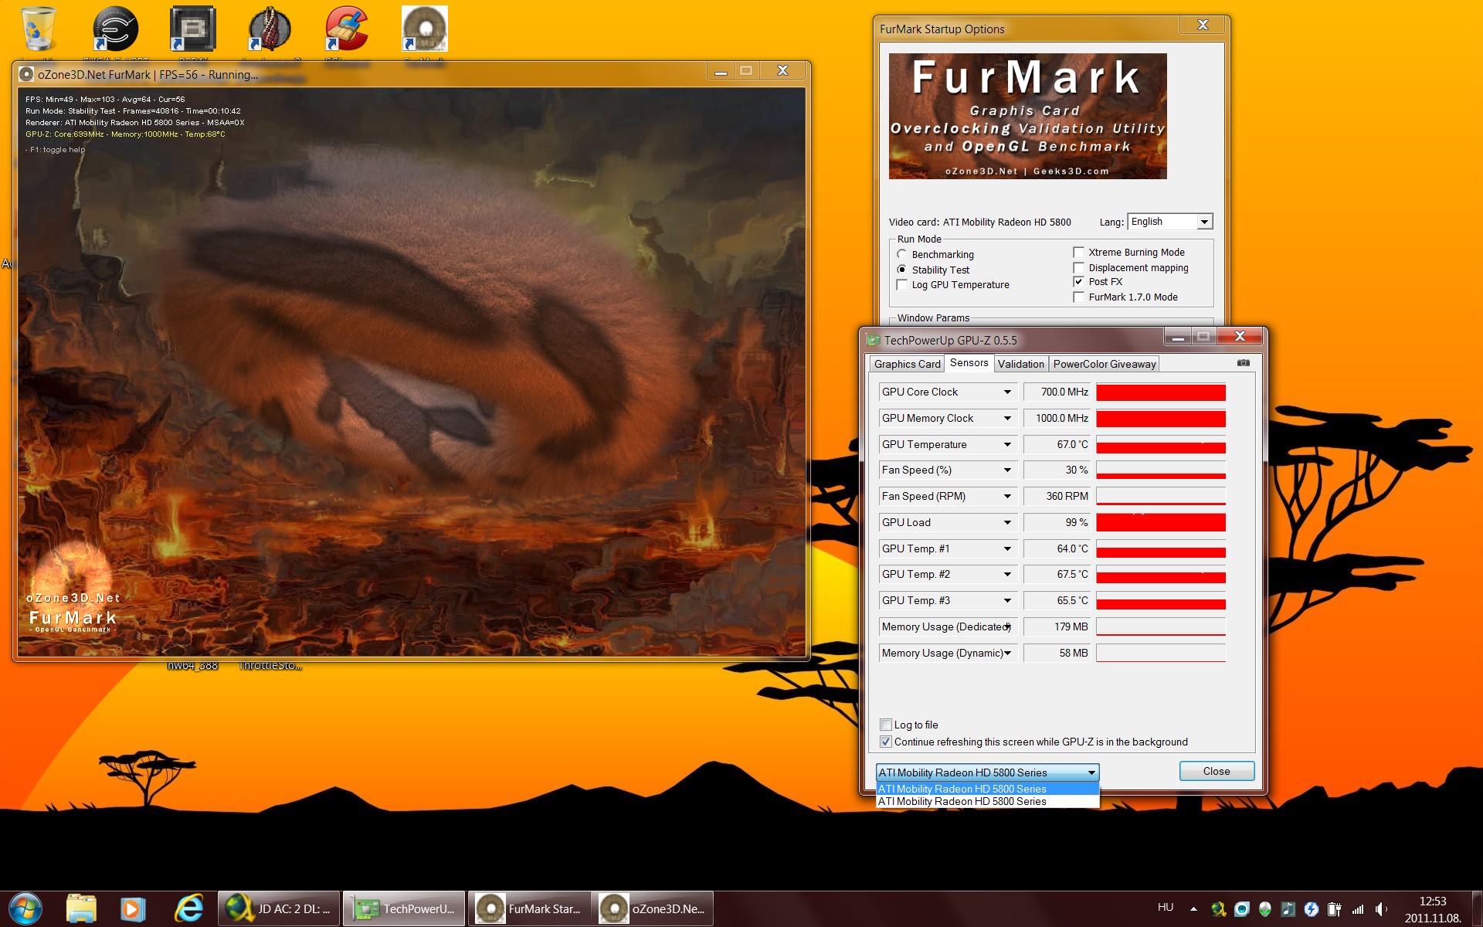The image size is (1483, 927).
Task: Click the blue lightning bolt tray icon
Action: (1311, 909)
